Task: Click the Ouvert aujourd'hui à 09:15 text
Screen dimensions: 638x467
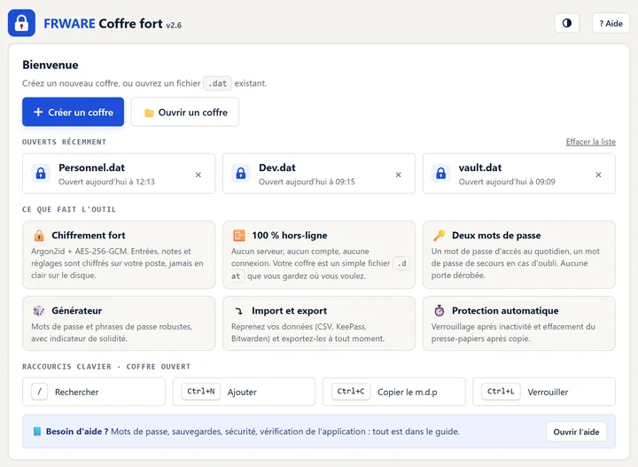Action: [307, 182]
